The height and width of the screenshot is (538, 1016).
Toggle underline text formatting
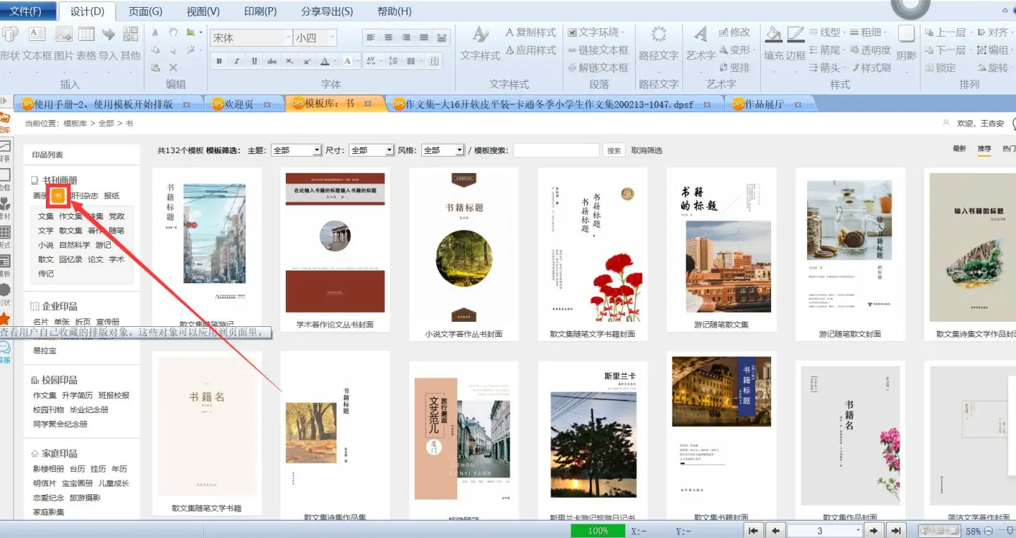(x=254, y=61)
